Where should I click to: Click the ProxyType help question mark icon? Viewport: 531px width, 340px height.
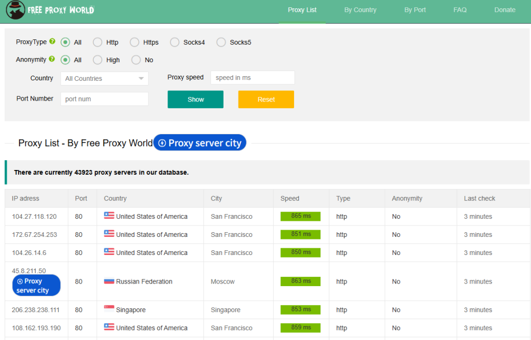click(52, 41)
